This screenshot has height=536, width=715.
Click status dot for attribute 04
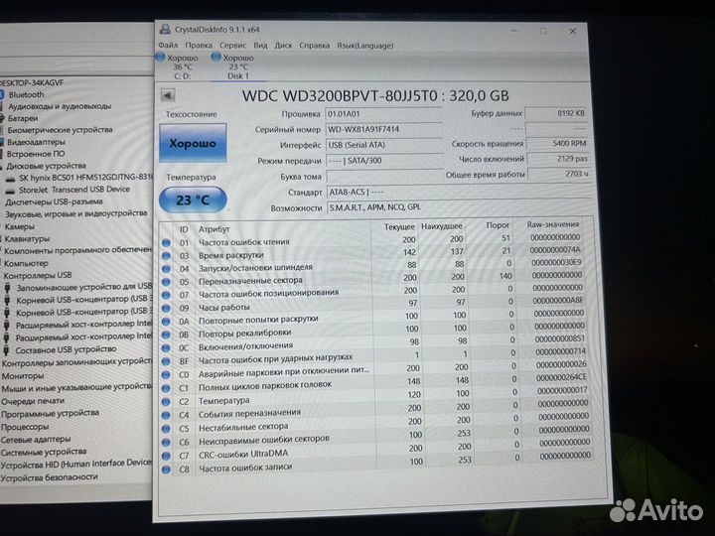(x=166, y=269)
